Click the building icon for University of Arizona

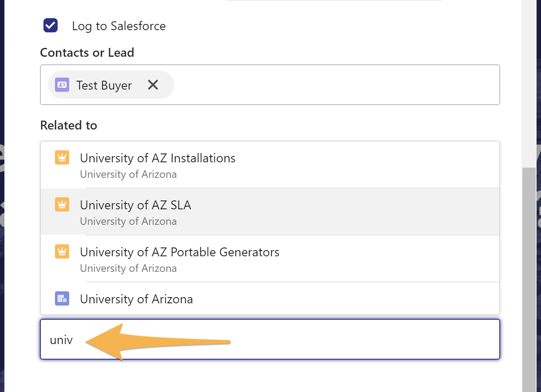(x=62, y=299)
